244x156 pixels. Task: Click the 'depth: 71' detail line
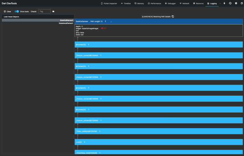click(x=79, y=26)
